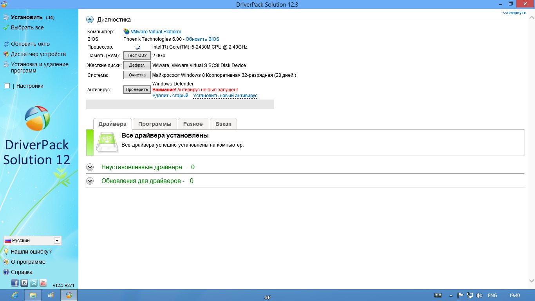Click the Обновить BIOS link
This screenshot has width=535, height=301.
[202, 39]
